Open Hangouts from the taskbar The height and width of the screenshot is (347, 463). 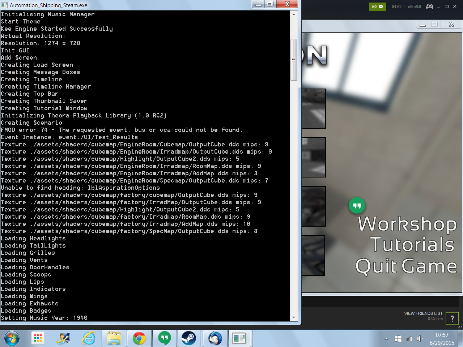pos(165,338)
